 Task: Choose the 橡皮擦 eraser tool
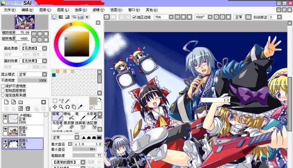[69, 125]
